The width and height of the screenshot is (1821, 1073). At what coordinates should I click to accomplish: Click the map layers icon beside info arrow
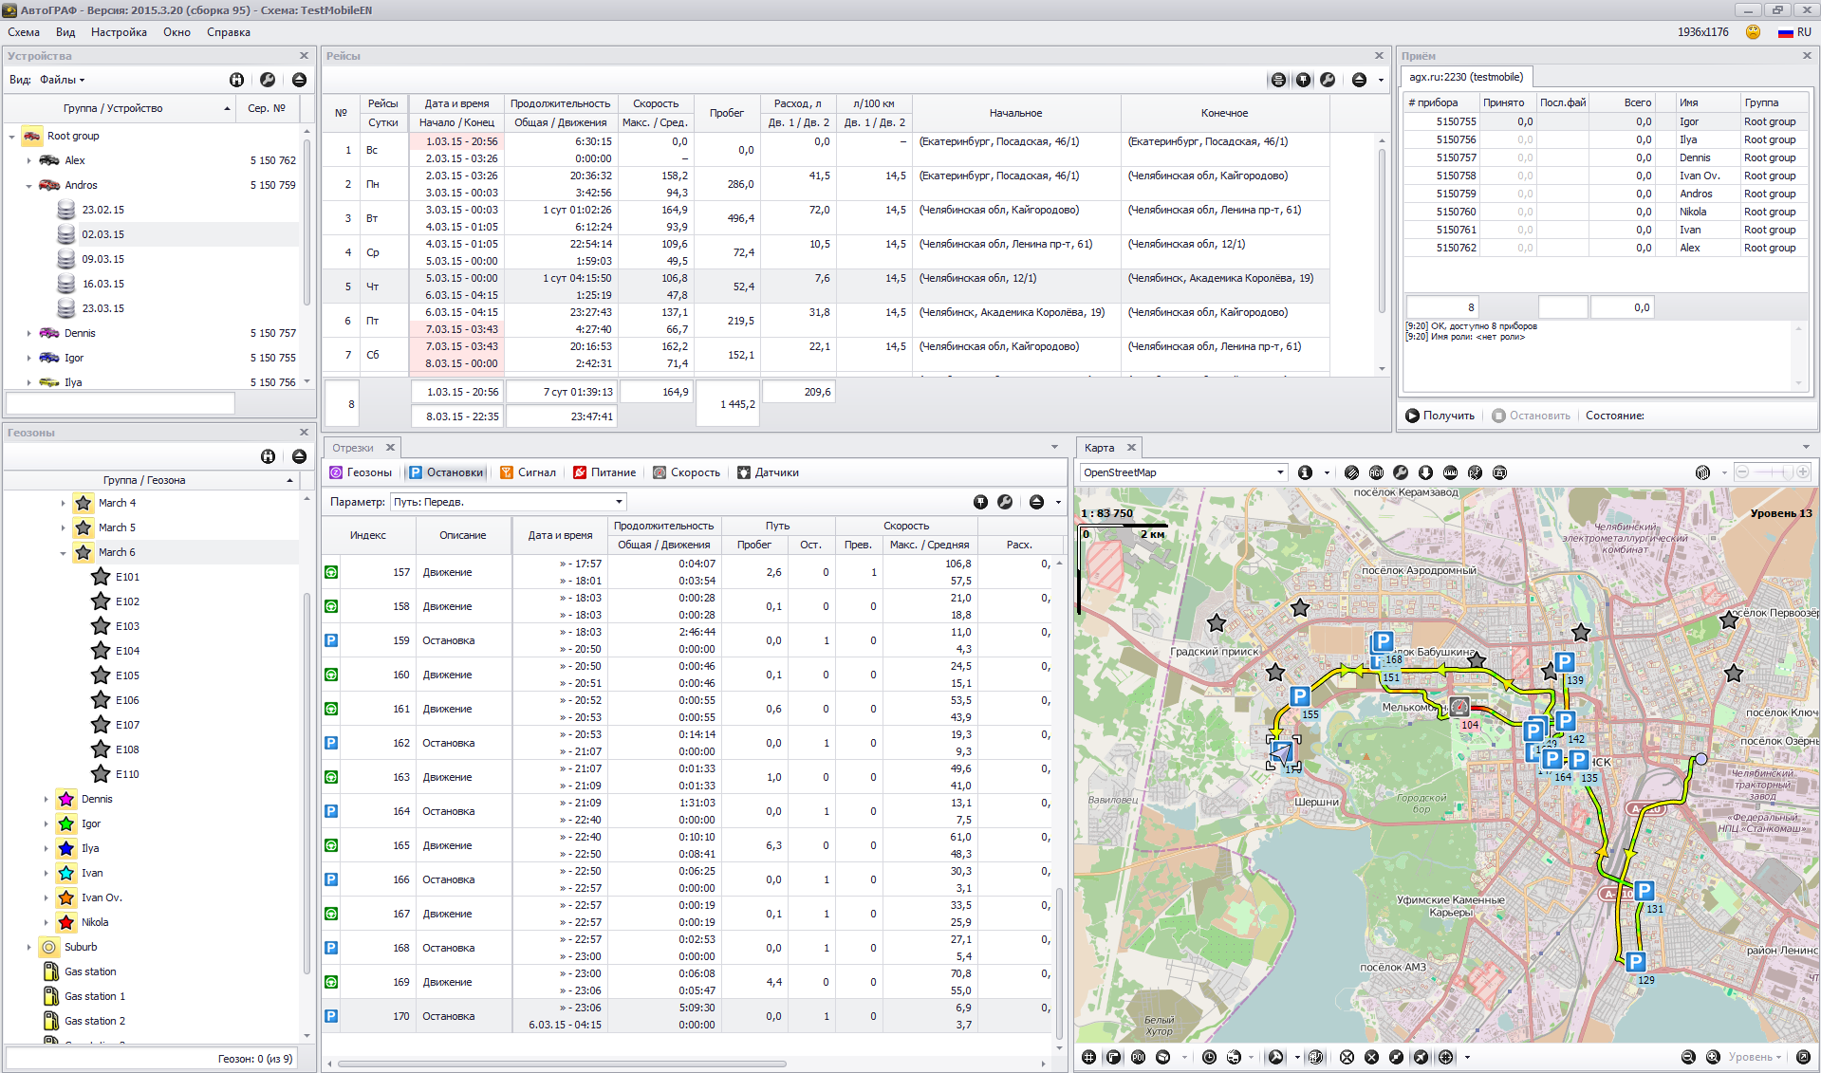coord(1351,472)
